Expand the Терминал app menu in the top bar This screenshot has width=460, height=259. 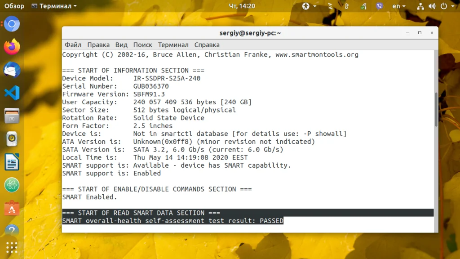click(54, 6)
